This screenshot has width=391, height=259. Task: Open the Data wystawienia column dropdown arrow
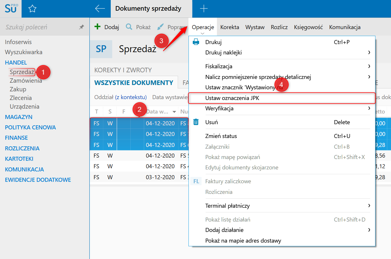point(174,112)
